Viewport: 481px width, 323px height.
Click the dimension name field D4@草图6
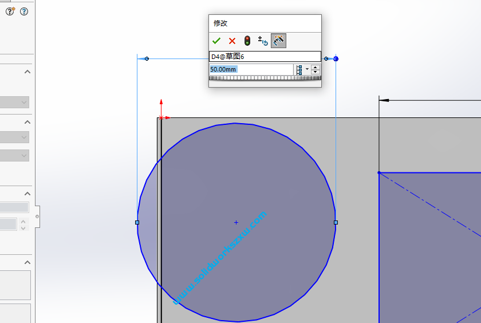[265, 57]
